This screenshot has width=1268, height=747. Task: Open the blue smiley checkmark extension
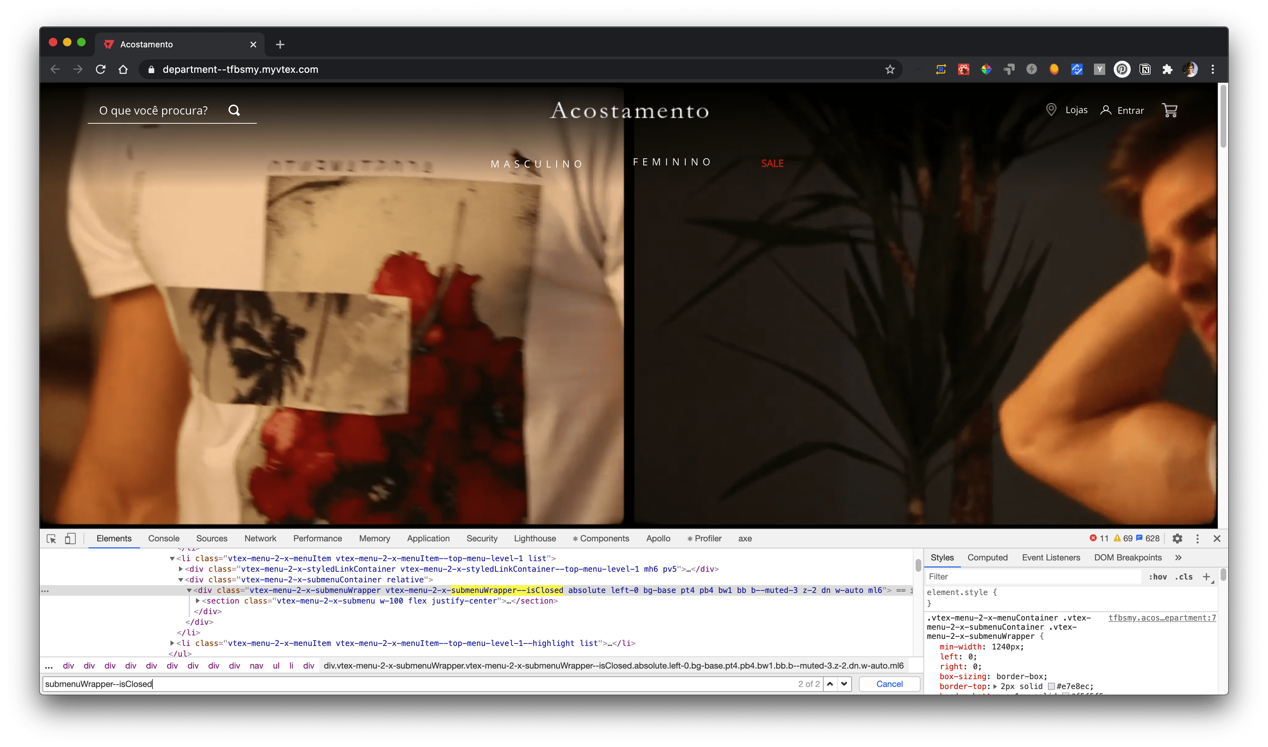(x=1077, y=70)
